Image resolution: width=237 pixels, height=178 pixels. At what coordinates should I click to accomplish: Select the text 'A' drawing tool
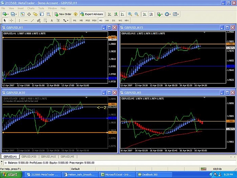[52, 20]
